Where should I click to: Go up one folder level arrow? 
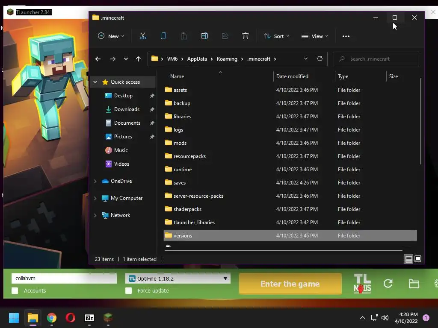[138, 59]
